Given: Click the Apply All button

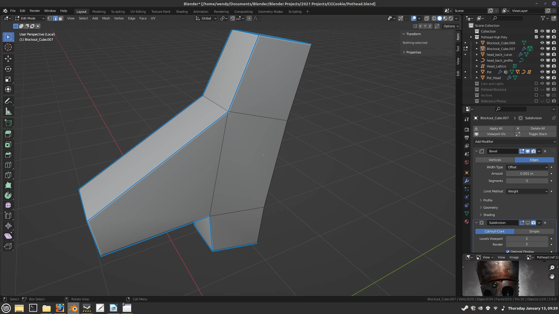Looking at the screenshot, I should click(x=496, y=128).
